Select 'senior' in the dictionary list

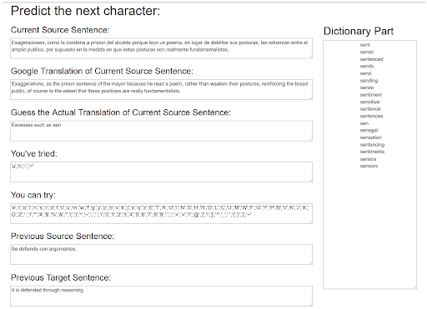click(x=367, y=52)
